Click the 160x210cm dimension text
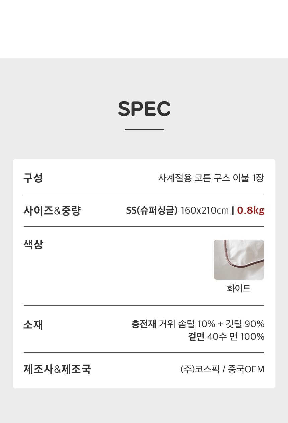Screen dimensions: 288x423 click(x=205, y=211)
